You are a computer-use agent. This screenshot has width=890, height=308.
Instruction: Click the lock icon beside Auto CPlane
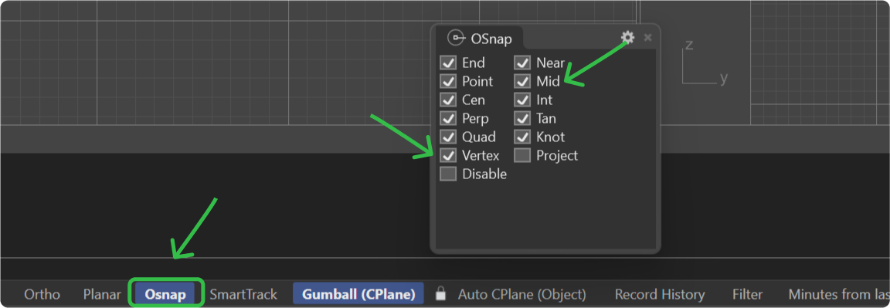click(x=440, y=294)
